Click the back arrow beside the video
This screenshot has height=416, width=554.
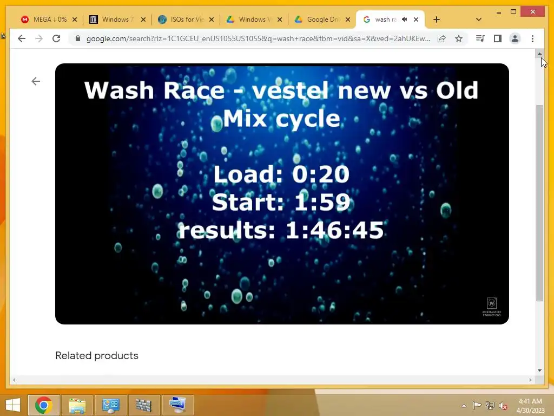(x=36, y=81)
